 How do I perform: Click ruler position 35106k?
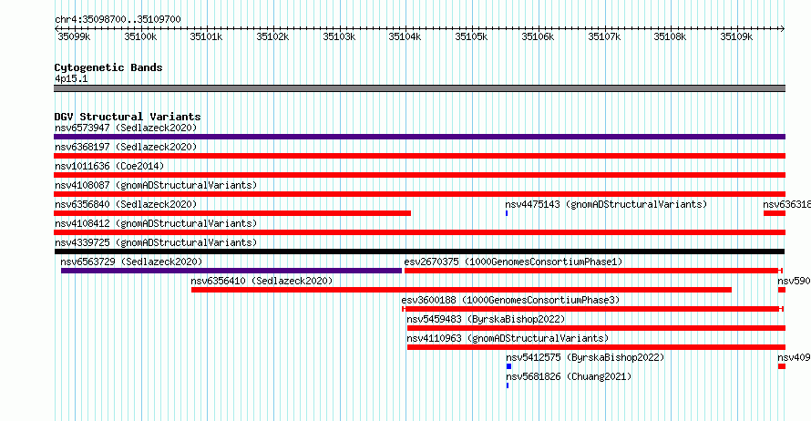[x=538, y=36]
